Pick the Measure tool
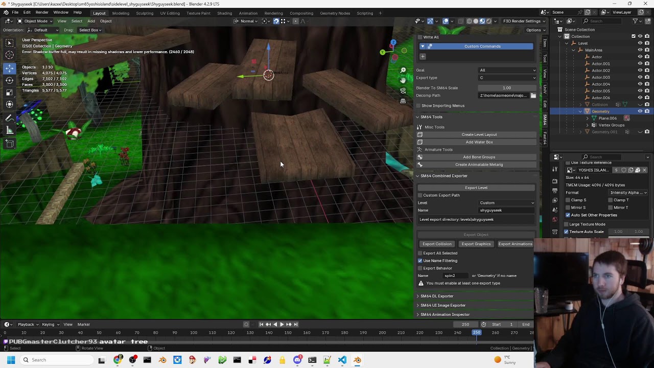The width and height of the screenshot is (654, 368). click(10, 130)
